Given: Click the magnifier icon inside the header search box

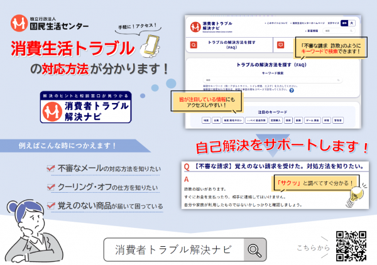Looking at the screenshot, I should pyautogui.click(x=351, y=31).
